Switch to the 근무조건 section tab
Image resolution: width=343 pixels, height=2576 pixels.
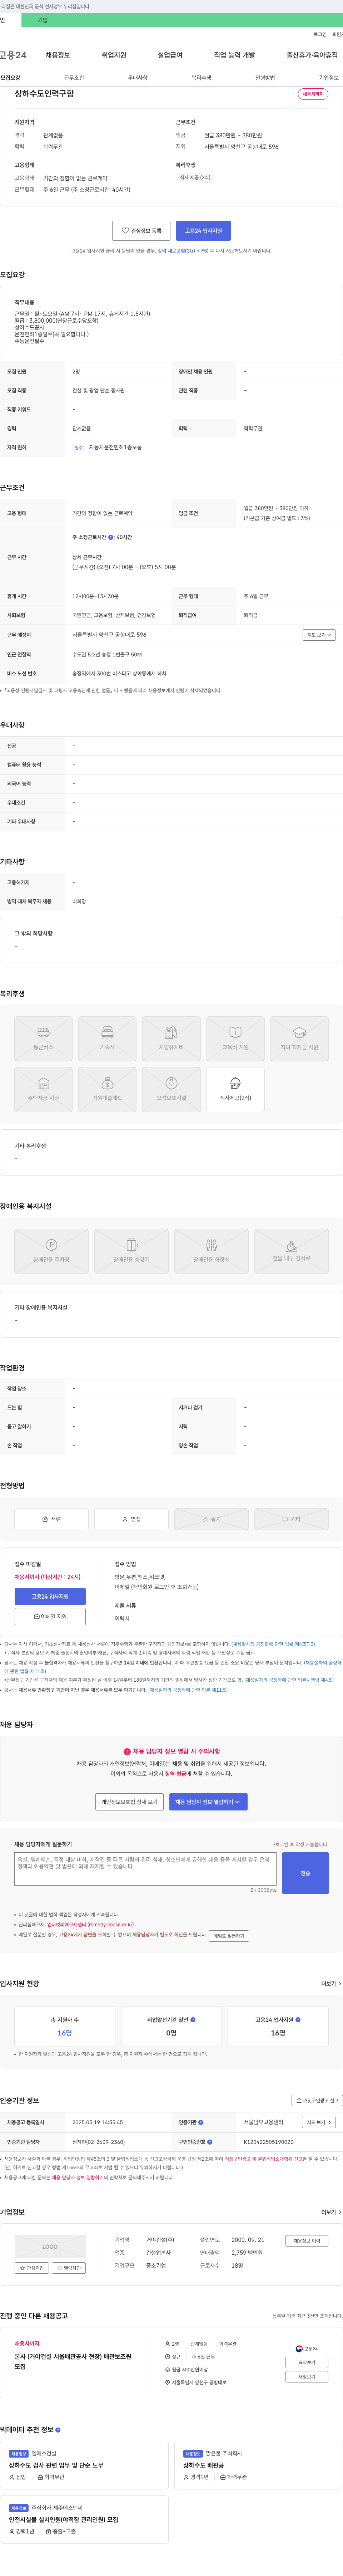click(x=74, y=78)
